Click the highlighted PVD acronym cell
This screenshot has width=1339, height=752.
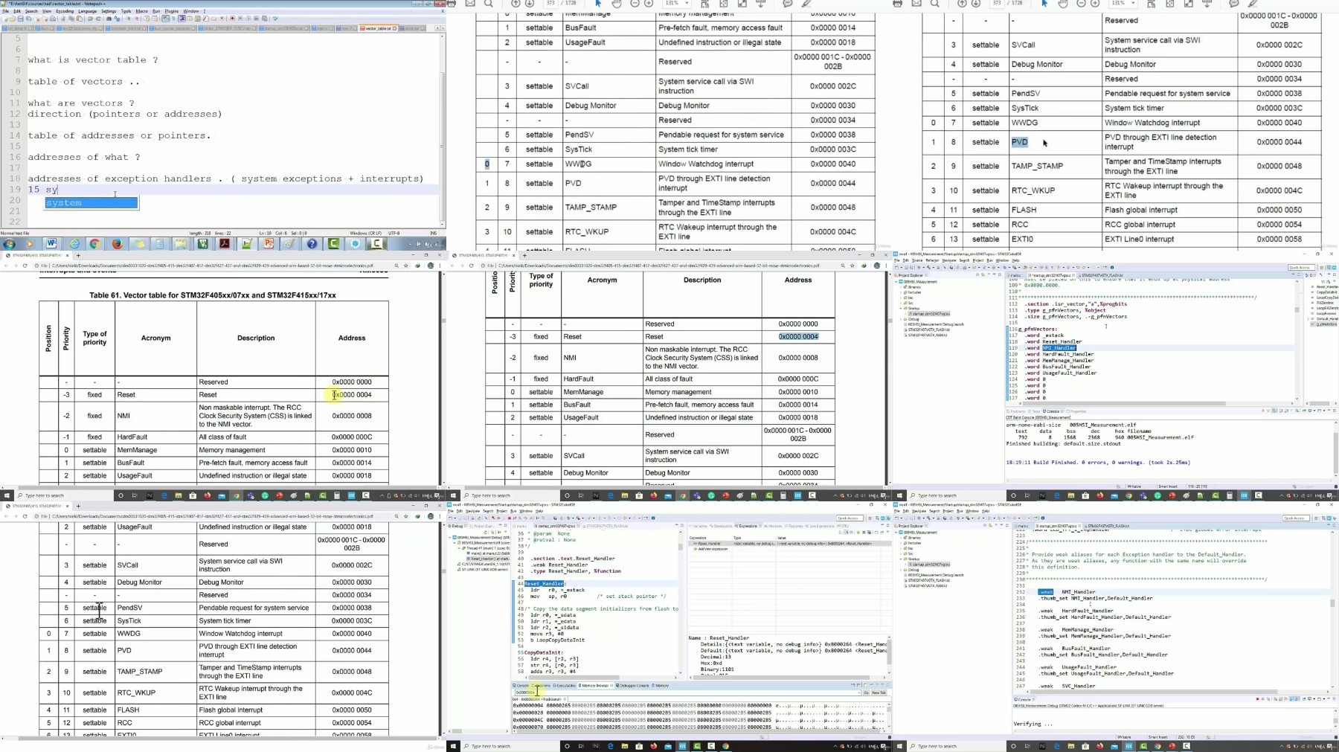[x=1019, y=142]
